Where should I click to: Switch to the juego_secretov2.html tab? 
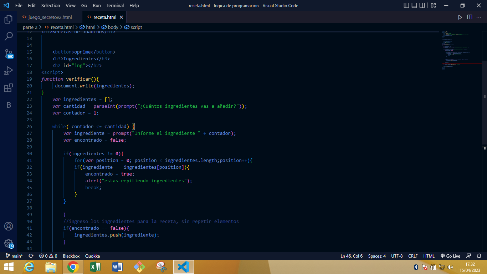(x=50, y=17)
